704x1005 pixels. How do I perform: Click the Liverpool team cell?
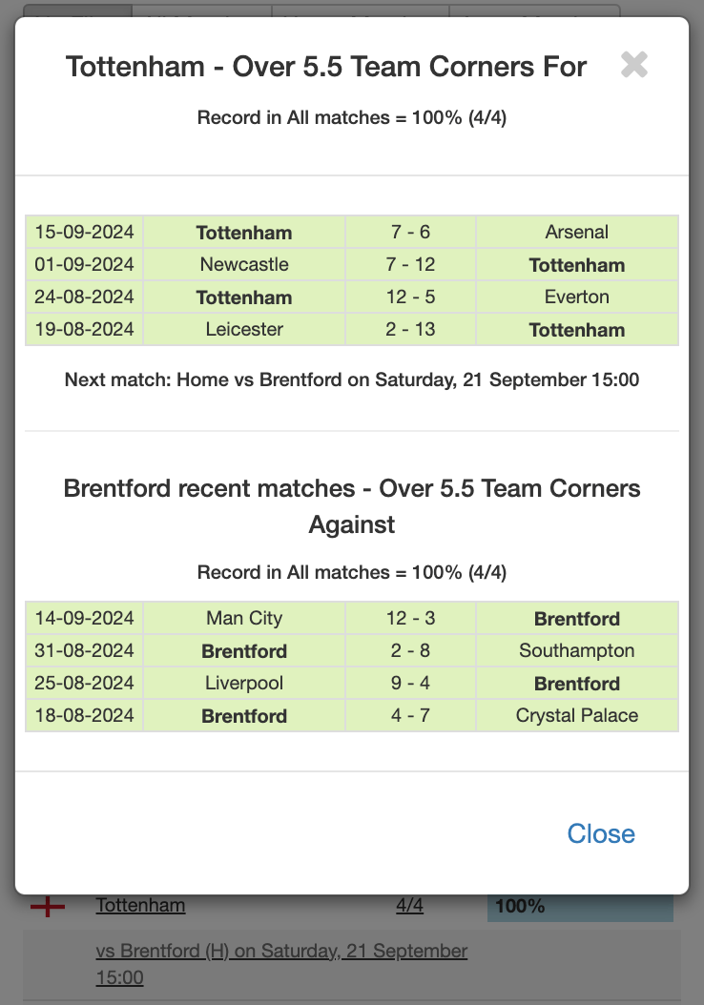pos(244,684)
